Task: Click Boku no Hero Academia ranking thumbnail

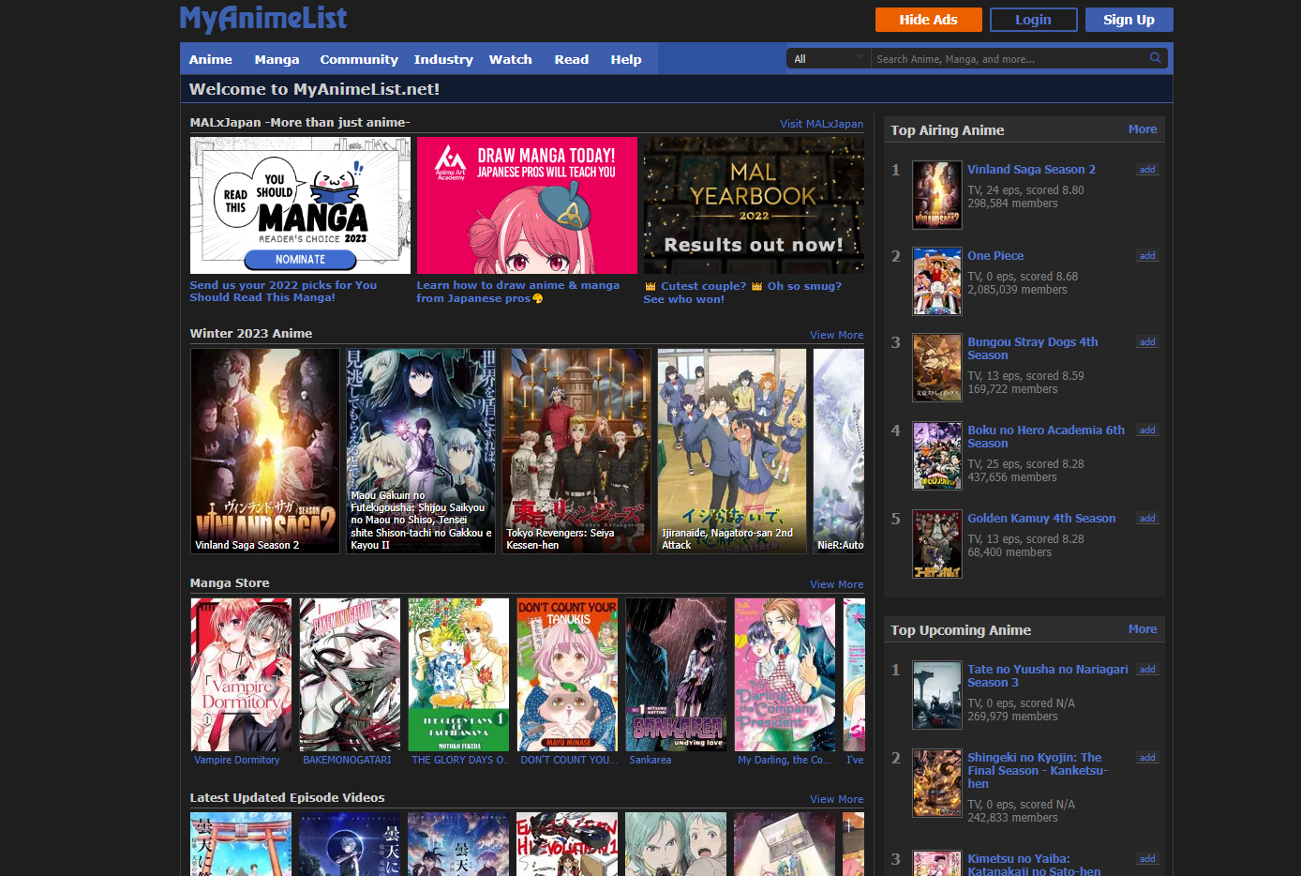Action: [937, 456]
